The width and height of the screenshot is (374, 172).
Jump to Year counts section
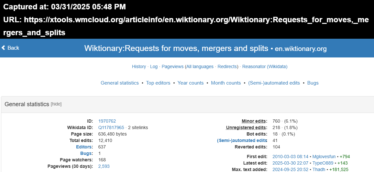click(191, 83)
